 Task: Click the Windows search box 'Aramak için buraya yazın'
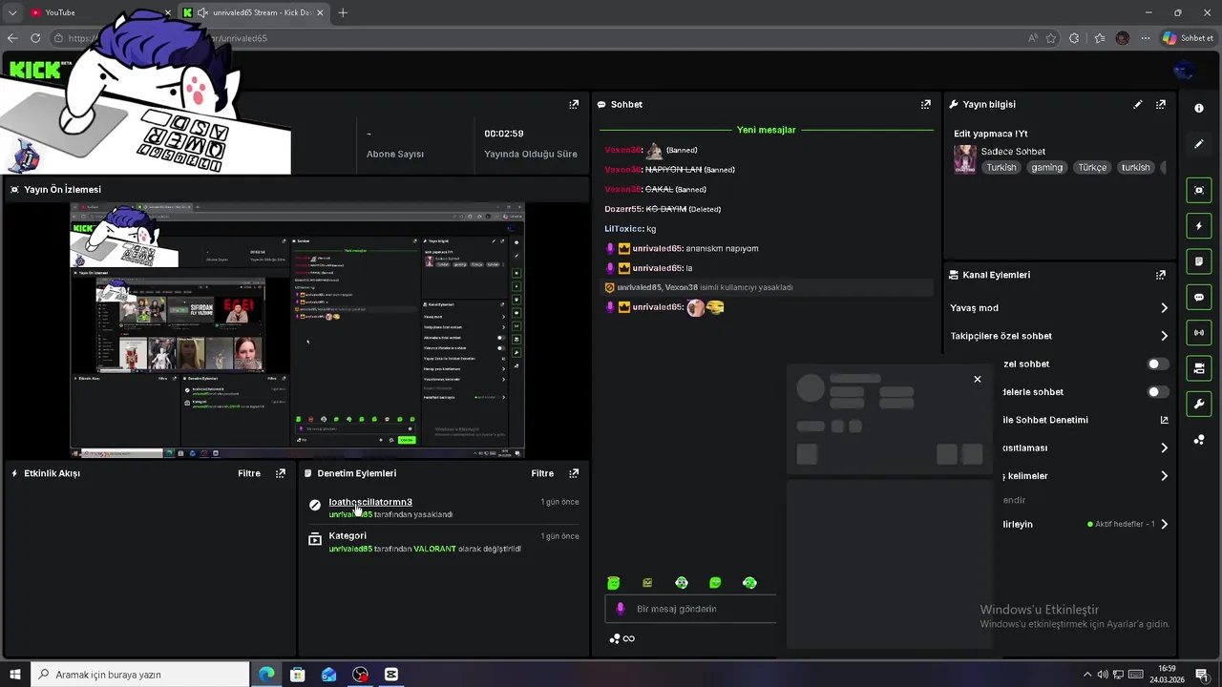[x=139, y=675]
